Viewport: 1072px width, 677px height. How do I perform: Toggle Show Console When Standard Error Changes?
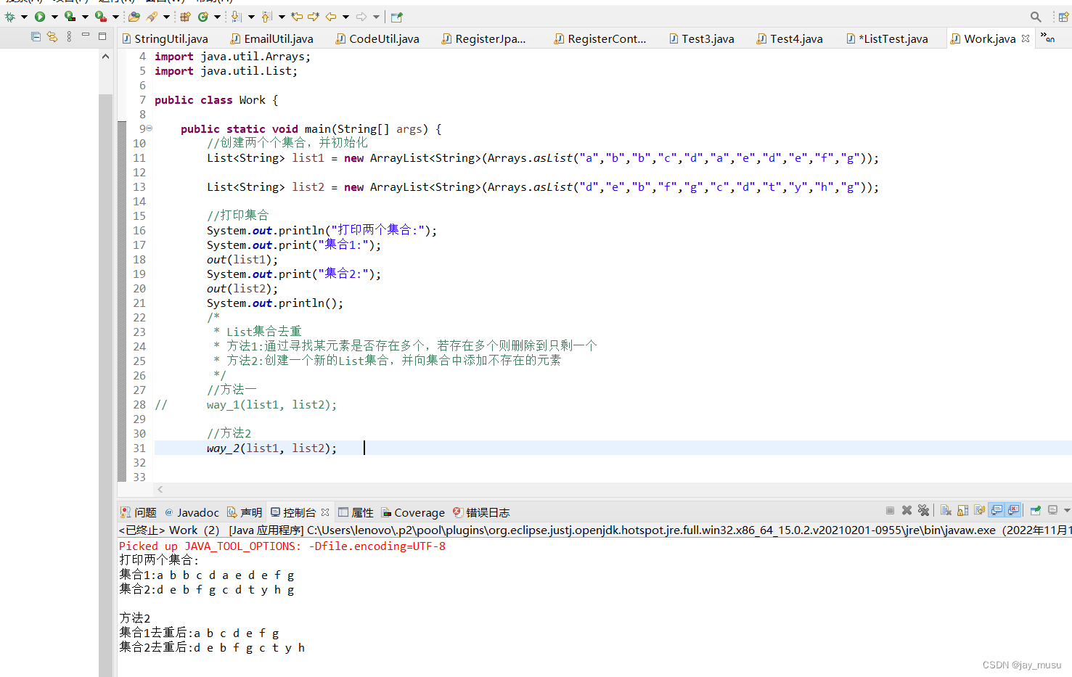point(1013,510)
